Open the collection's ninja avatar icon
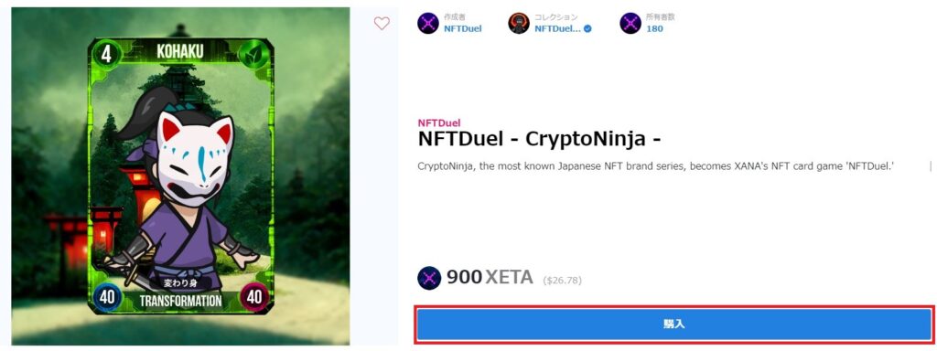This screenshot has height=351, width=937. (x=519, y=23)
